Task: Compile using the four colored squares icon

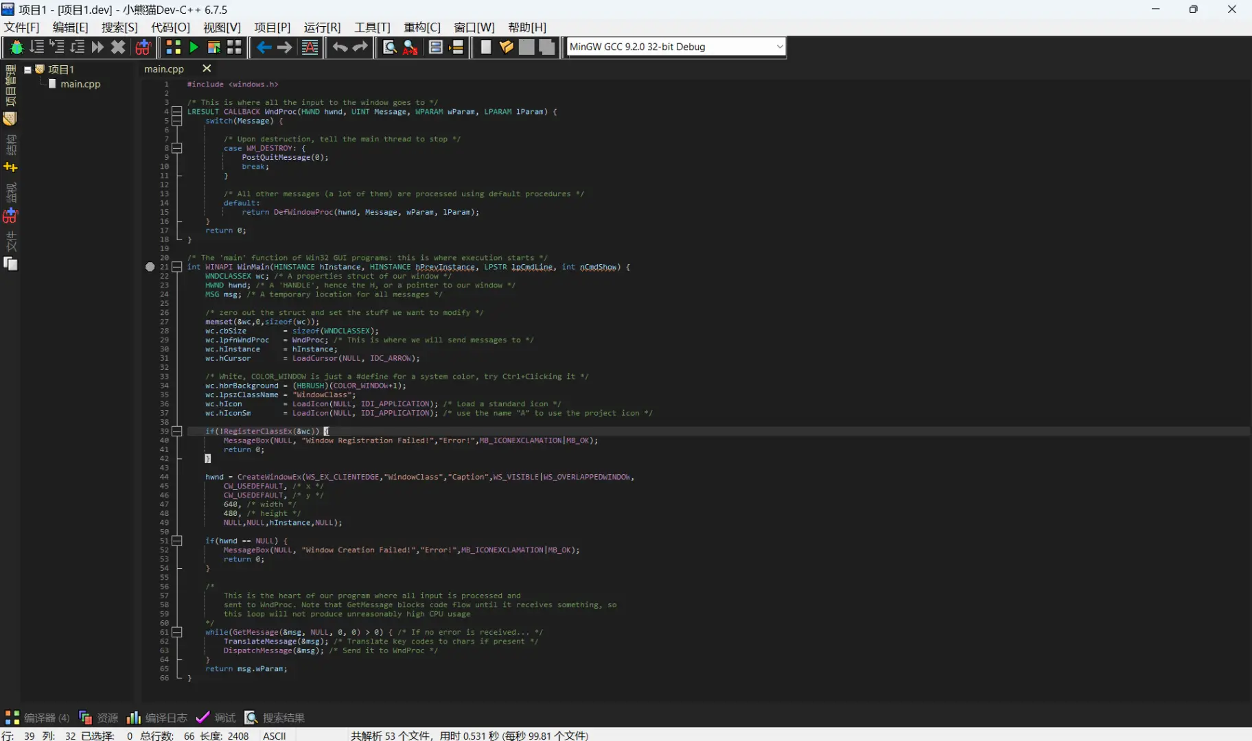Action: pyautogui.click(x=174, y=47)
